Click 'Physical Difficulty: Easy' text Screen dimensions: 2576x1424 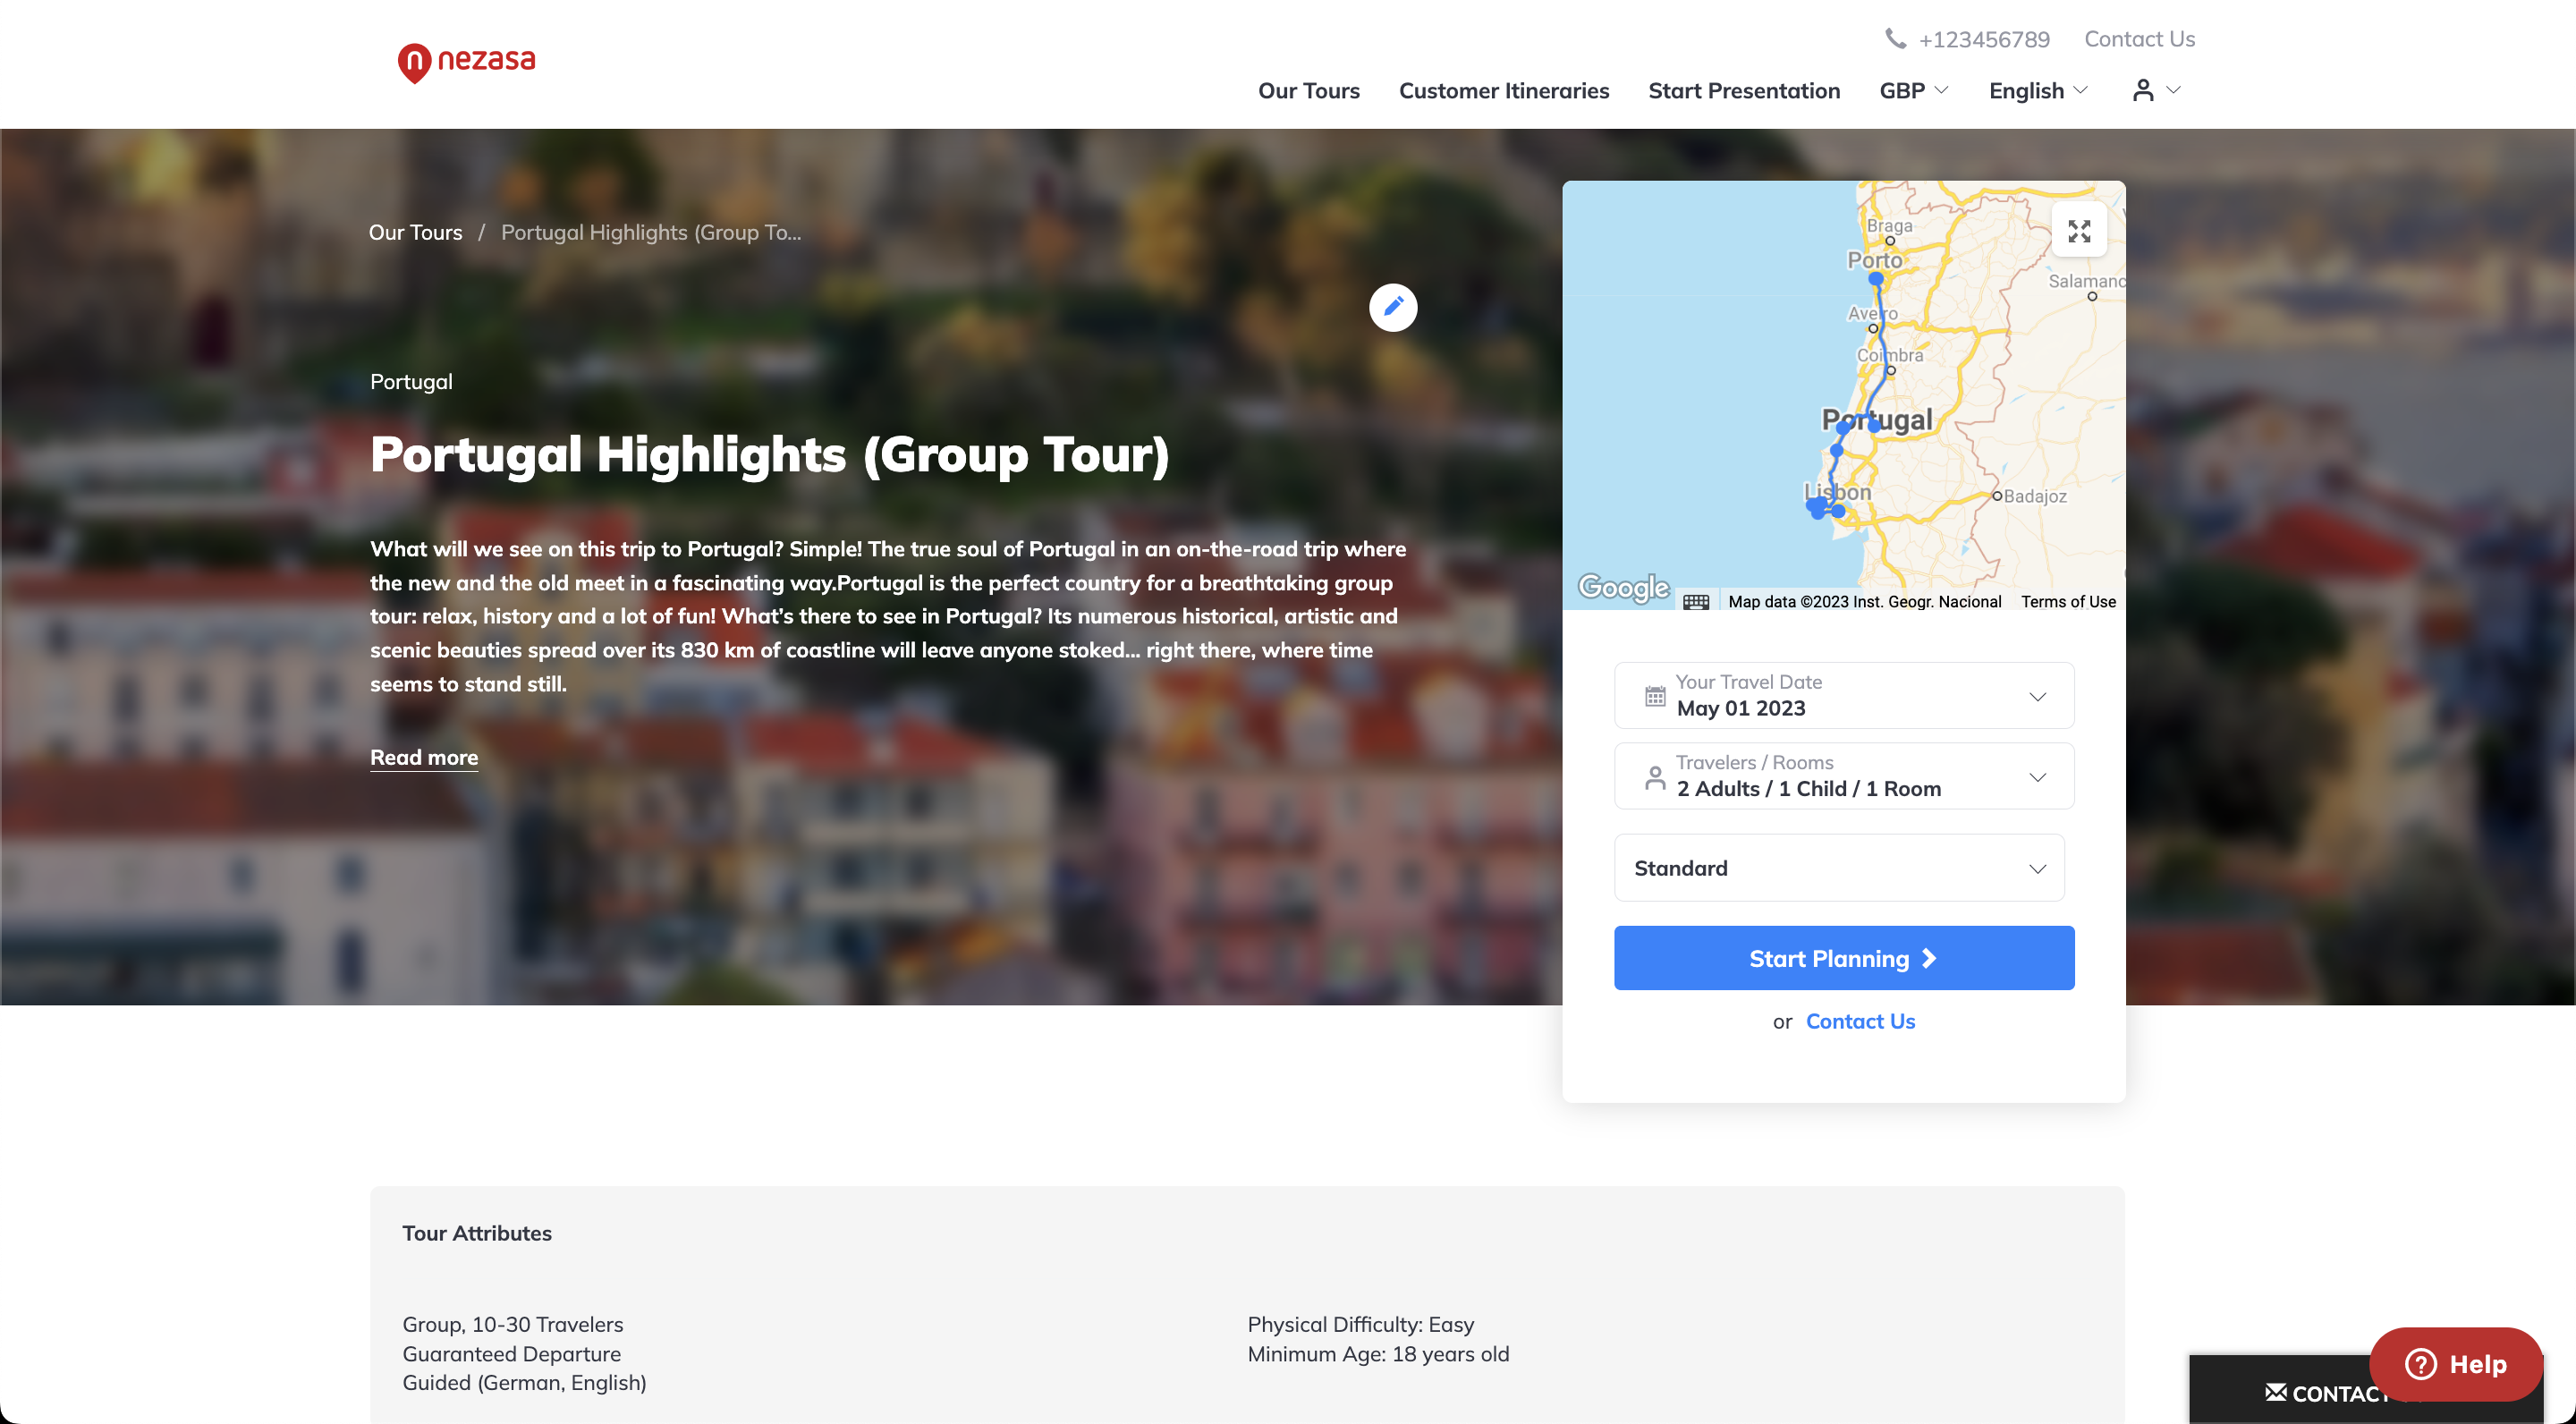(1360, 1324)
